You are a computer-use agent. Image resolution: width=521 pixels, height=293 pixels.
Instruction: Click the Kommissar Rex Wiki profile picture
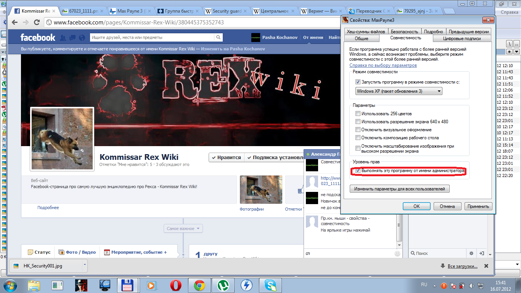point(62,139)
